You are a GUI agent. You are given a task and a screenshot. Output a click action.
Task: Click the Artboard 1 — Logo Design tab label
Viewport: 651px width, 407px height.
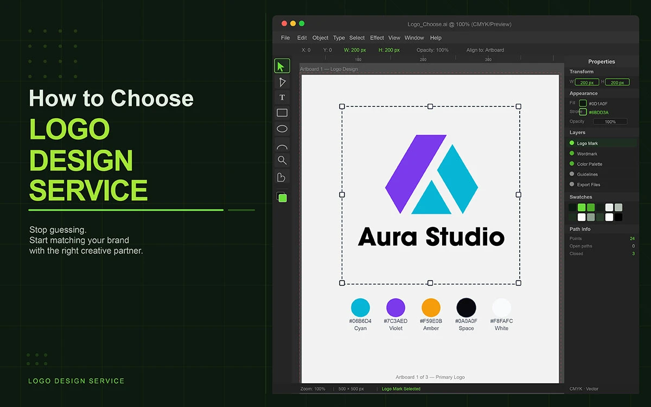point(329,69)
